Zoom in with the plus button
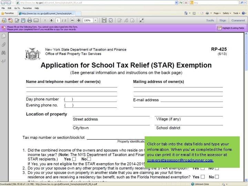This screenshot has width=248, height=186. tap(79, 20)
